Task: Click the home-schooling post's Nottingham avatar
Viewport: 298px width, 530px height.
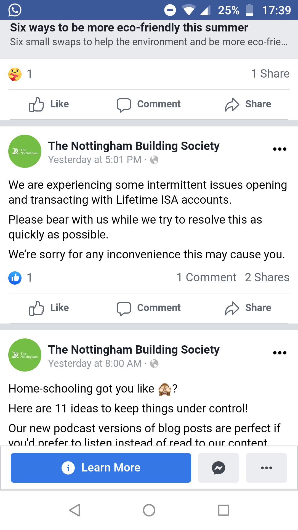Action: (x=25, y=355)
